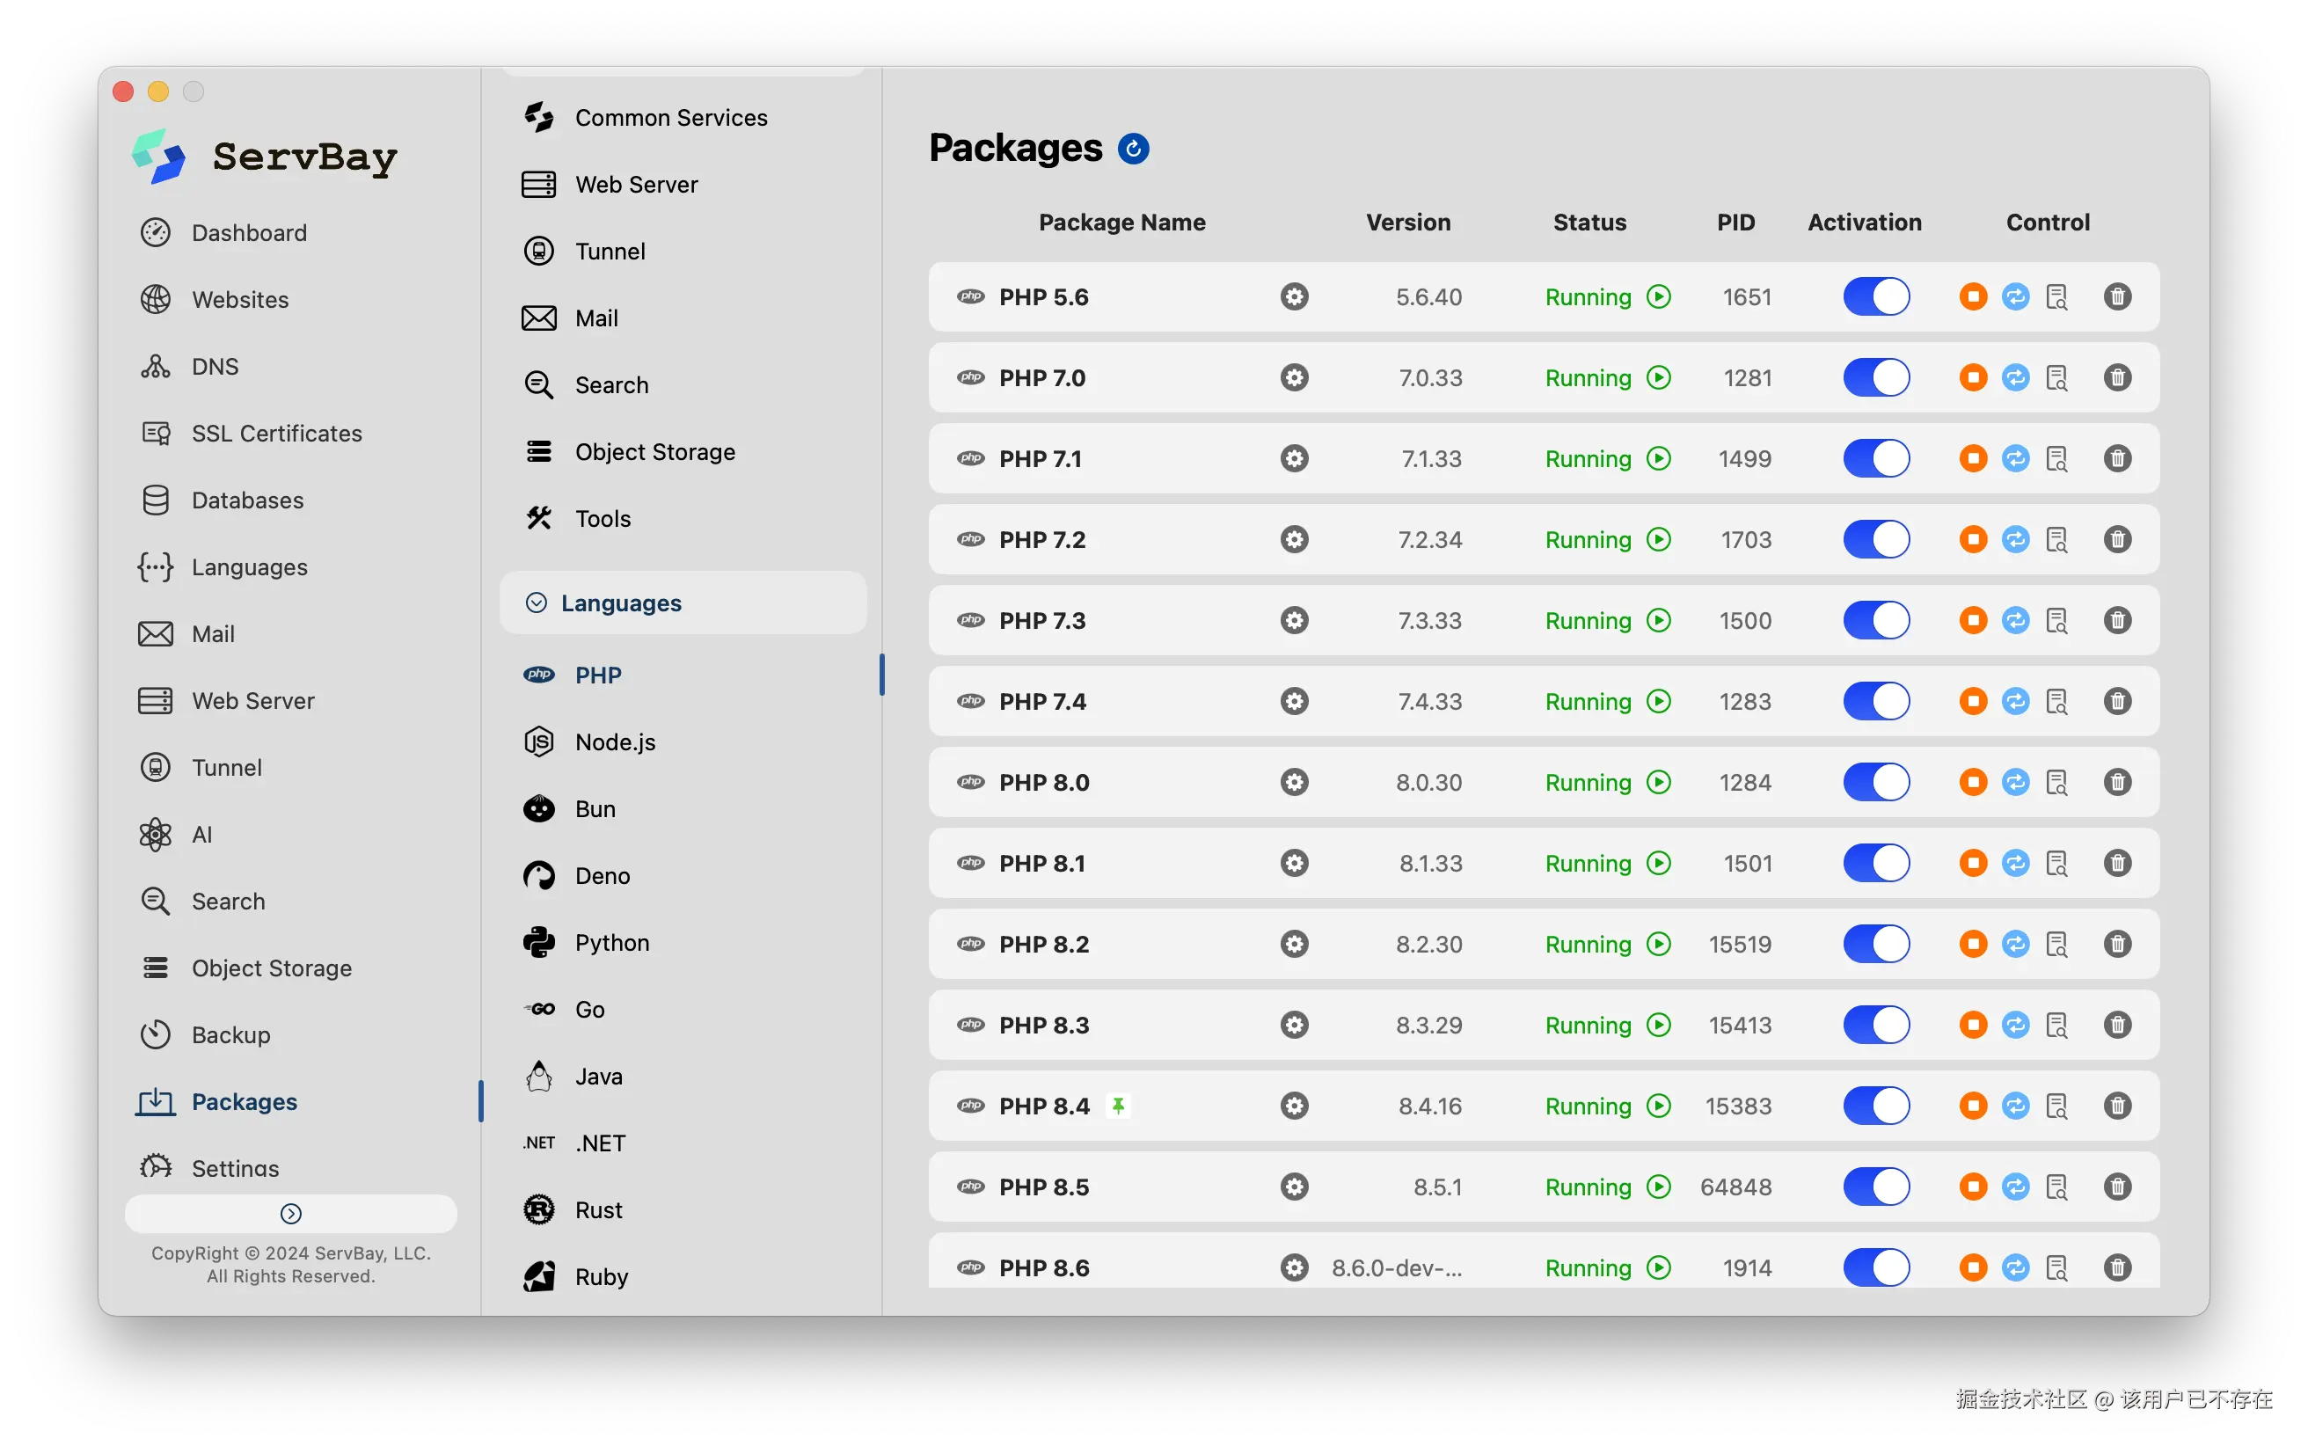Stop the PHP 8.3 service
This screenshot has width=2308, height=1446.
click(x=1972, y=1026)
